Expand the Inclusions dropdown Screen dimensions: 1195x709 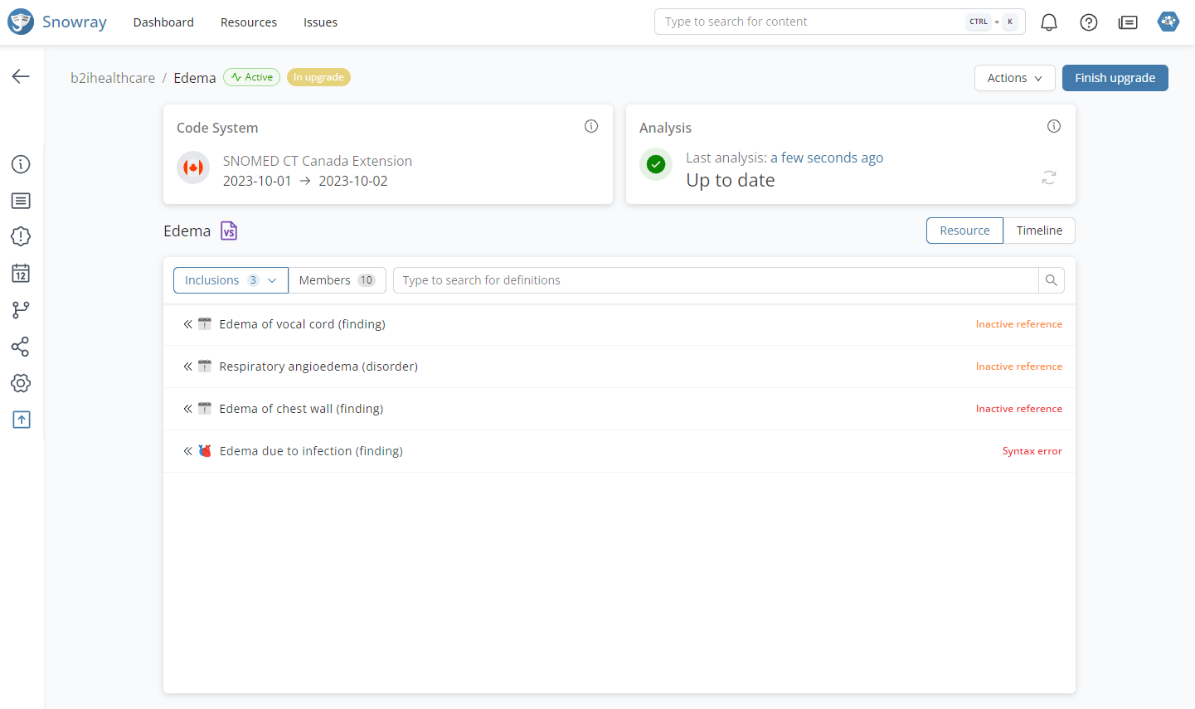pos(231,280)
